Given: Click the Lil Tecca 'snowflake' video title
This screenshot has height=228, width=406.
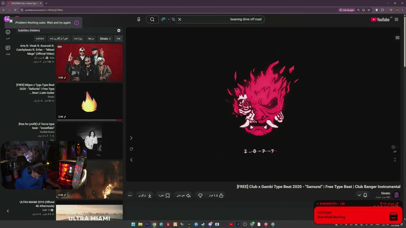Looking at the screenshot, I should (x=36, y=126).
